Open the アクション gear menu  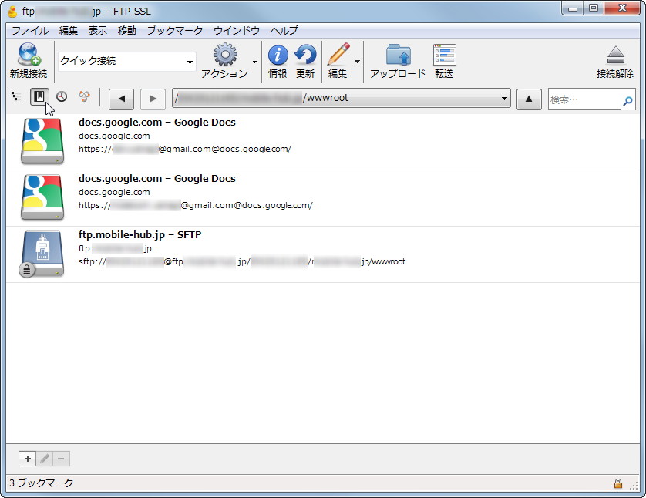click(x=225, y=55)
